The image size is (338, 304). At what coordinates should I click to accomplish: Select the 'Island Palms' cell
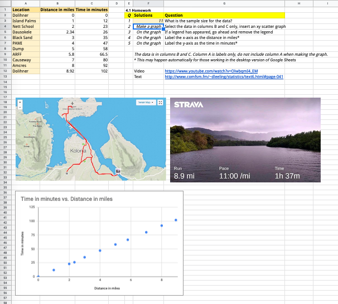pos(26,21)
